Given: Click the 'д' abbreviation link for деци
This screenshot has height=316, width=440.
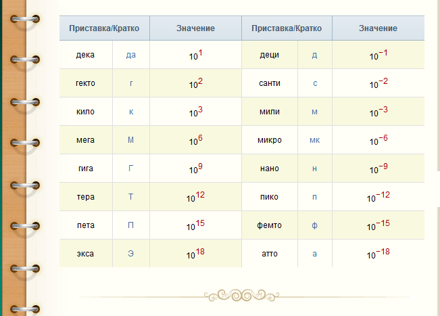Looking at the screenshot, I should [314, 55].
